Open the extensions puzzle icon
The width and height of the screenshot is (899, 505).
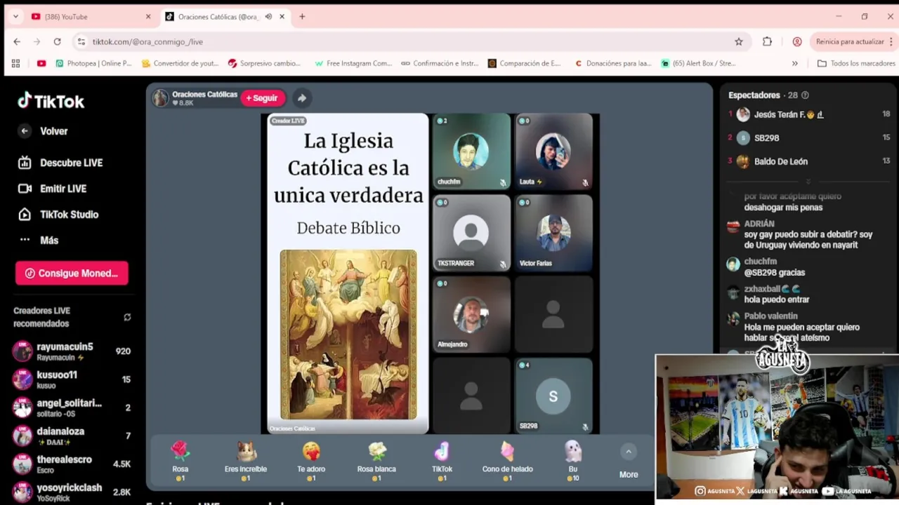click(x=767, y=42)
